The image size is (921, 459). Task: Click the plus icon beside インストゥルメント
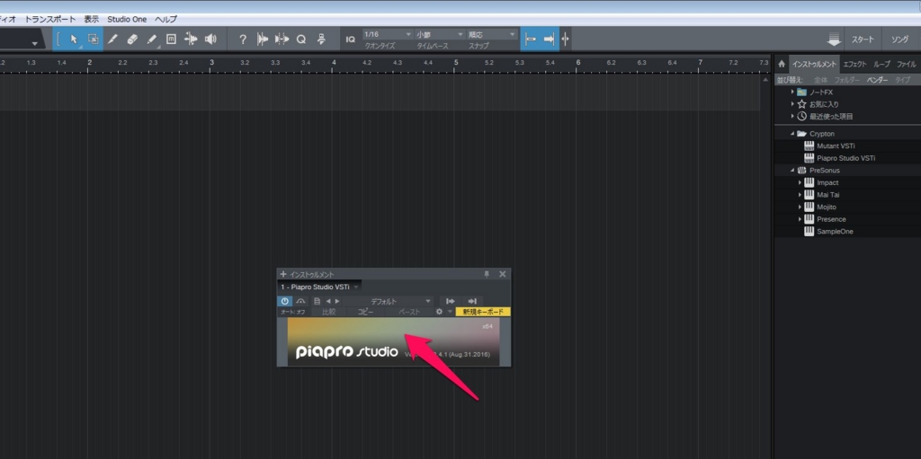[x=283, y=274]
